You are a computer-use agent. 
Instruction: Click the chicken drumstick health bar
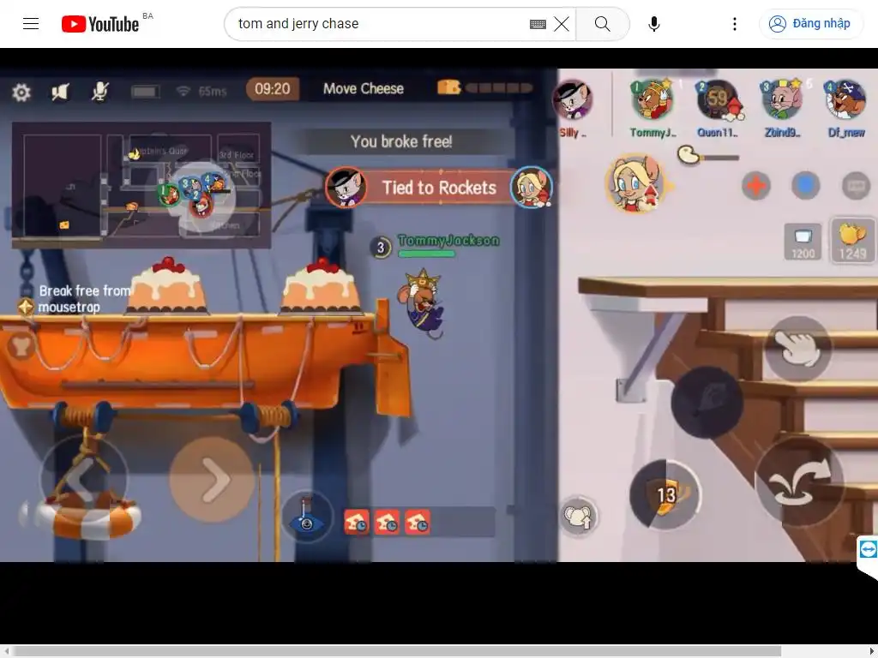point(707,156)
